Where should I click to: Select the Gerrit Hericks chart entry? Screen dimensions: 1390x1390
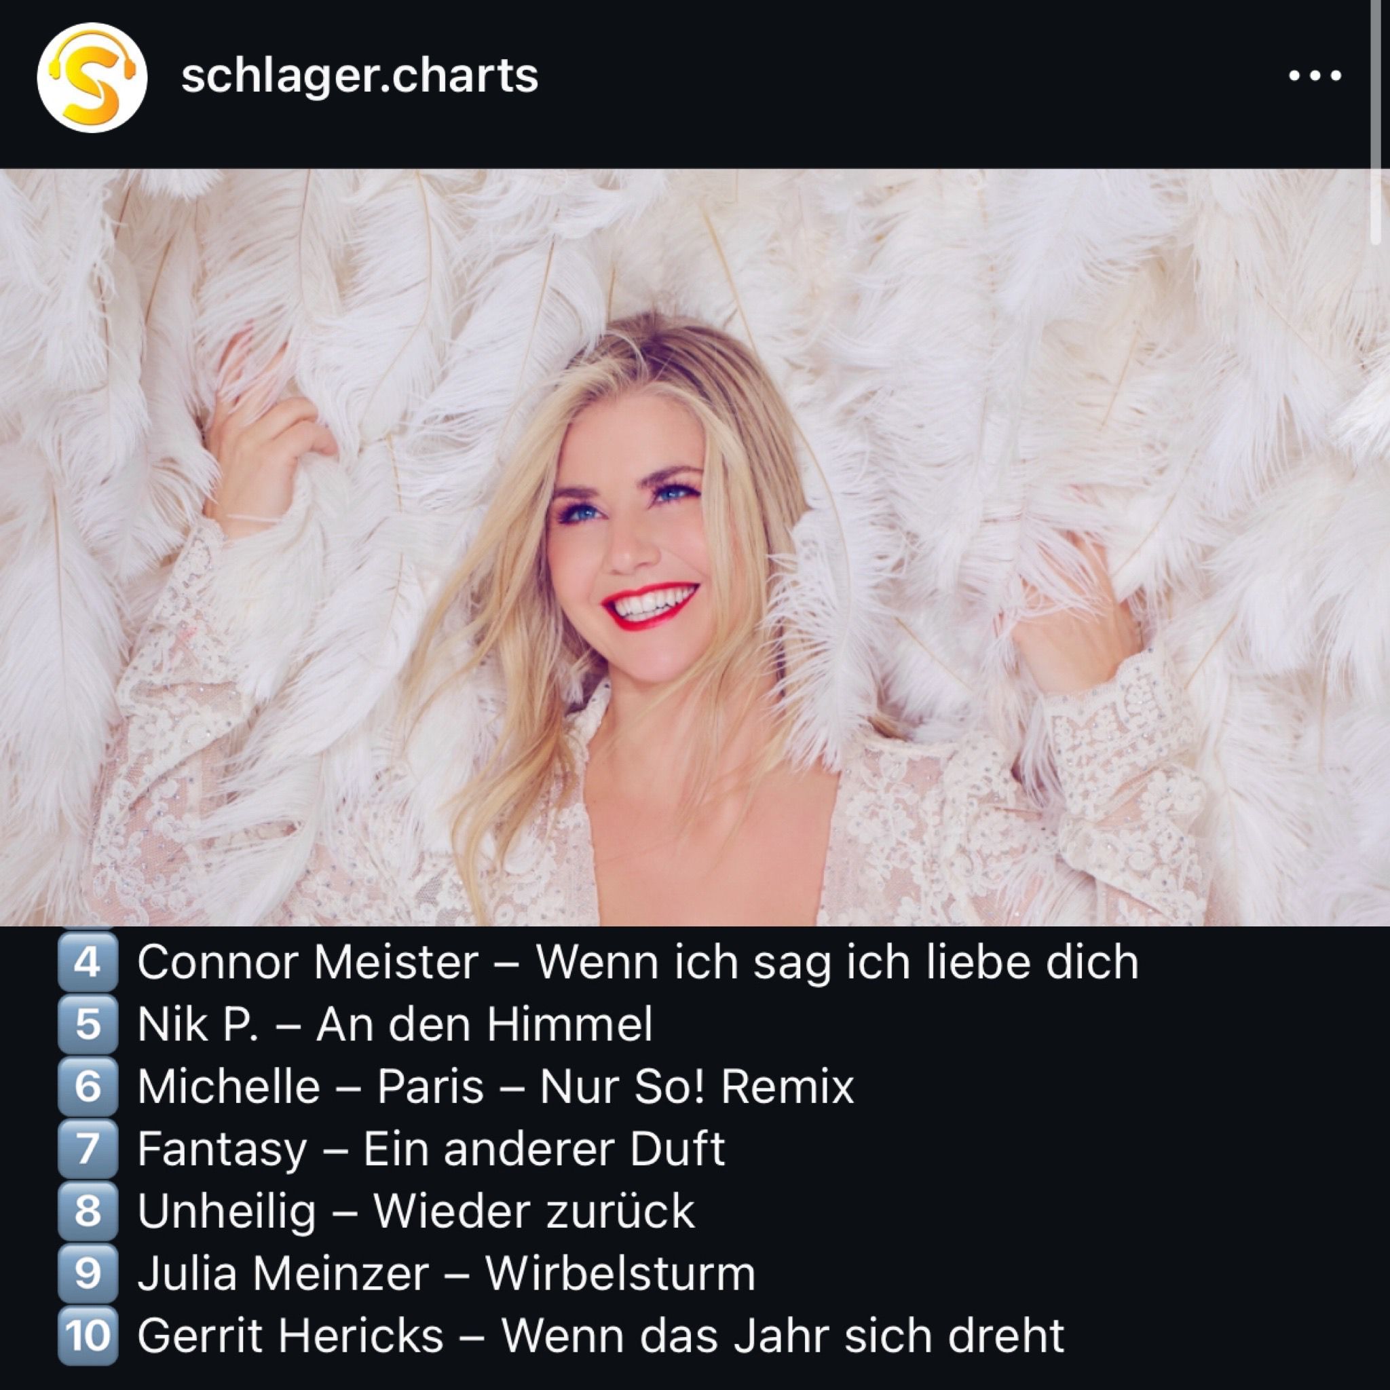(x=601, y=1336)
